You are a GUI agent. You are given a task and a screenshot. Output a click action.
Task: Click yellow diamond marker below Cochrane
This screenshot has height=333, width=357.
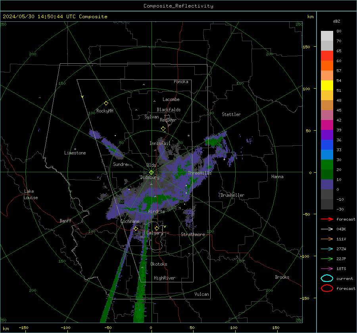click(x=136, y=228)
